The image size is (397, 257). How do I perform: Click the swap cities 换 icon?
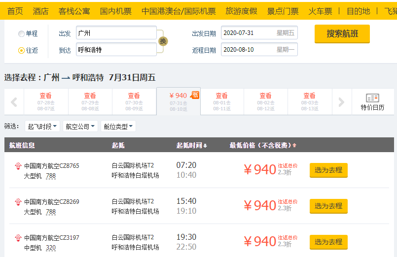coord(163,41)
